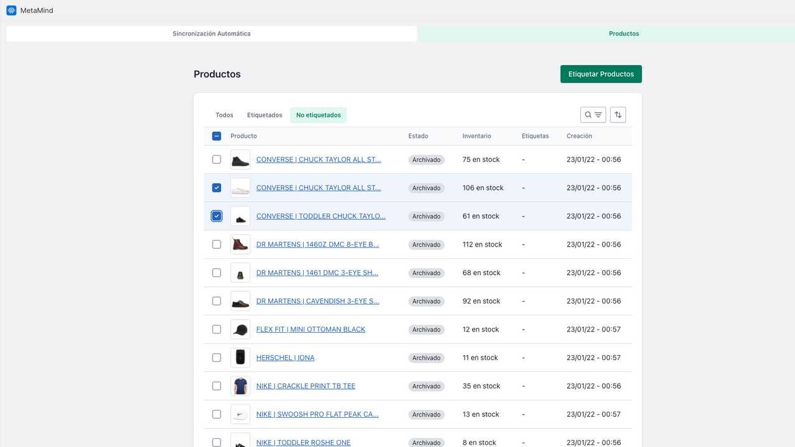This screenshot has width=795, height=447.
Task: Open the Dr Martens 1460Z DMC 8-Eye link
Action: tap(317, 245)
